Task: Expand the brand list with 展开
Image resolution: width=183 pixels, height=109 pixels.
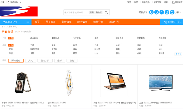Action: [x=178, y=54]
